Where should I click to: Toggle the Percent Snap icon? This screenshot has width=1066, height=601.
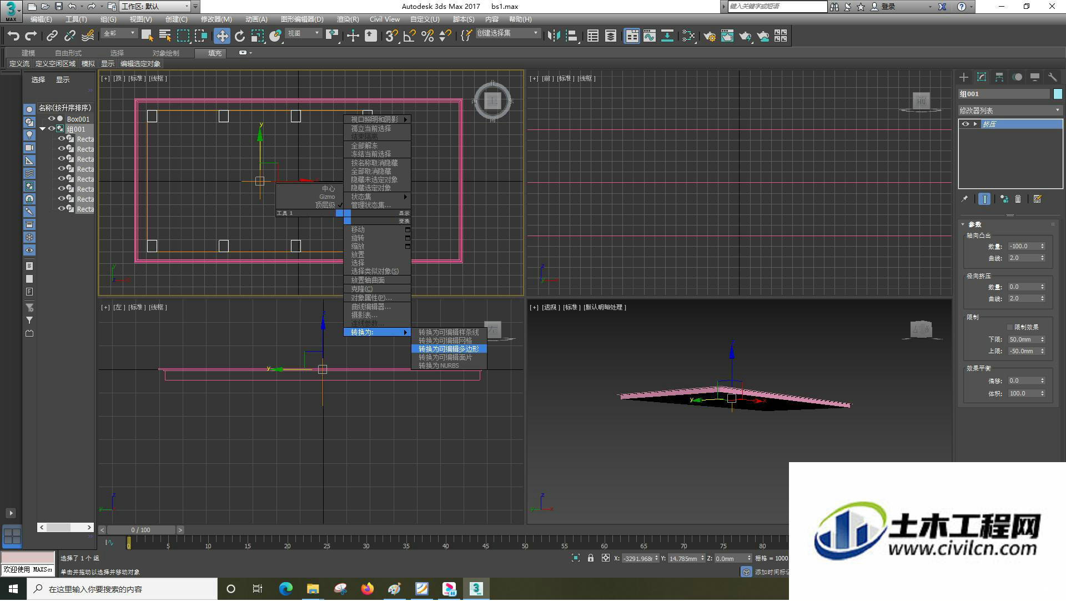pyautogui.click(x=428, y=36)
